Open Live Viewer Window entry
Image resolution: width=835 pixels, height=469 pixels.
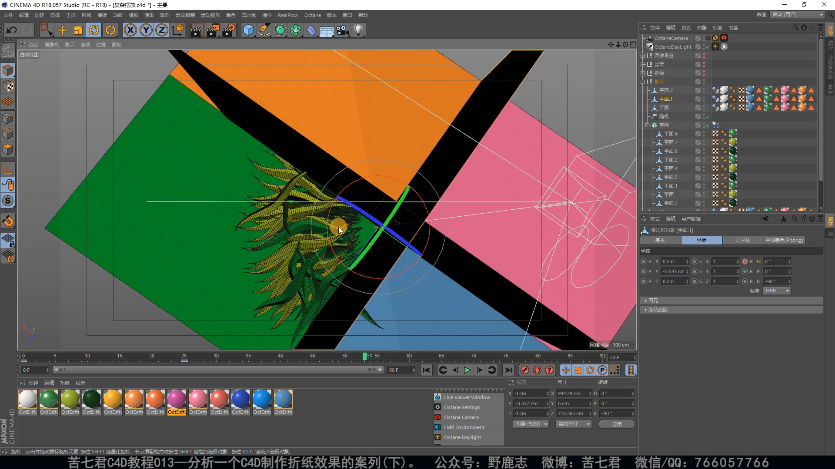click(467, 397)
